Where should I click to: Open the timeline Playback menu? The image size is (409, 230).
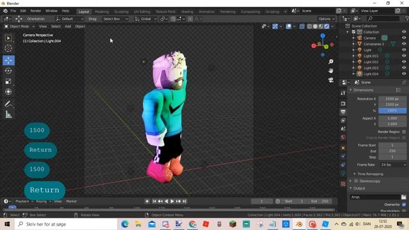[24, 201]
